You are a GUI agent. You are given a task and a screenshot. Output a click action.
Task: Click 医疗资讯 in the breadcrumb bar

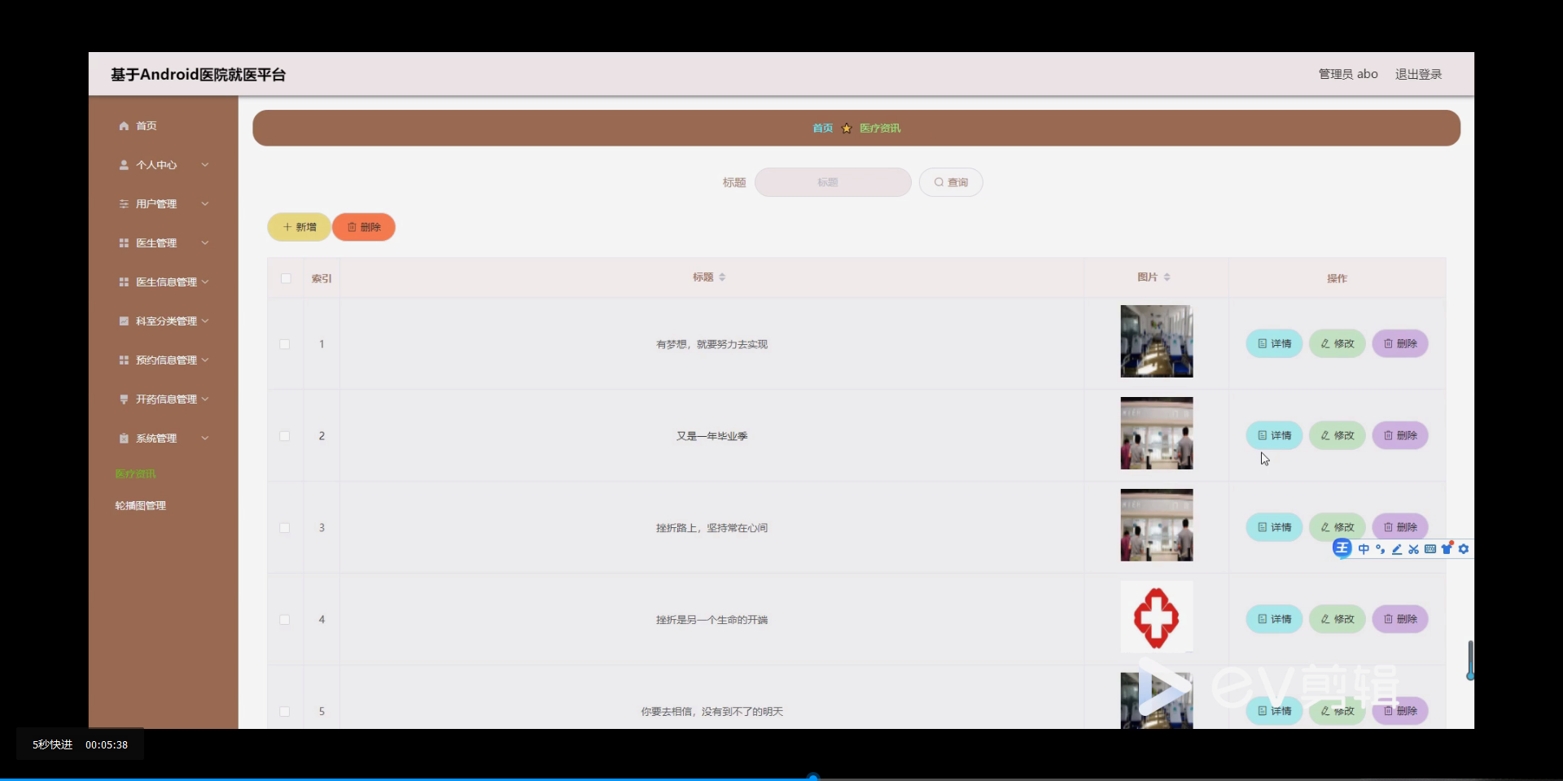881,128
